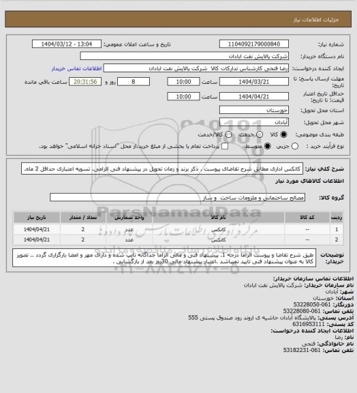Click the need number field 1104092179000840
Viewport: 357px width, 393px height.
coord(254,44)
